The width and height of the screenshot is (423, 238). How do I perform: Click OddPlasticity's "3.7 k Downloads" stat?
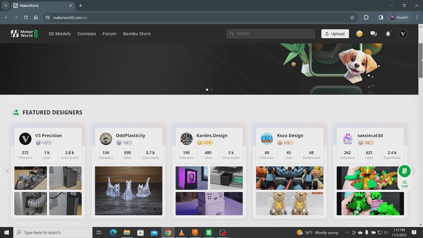[150, 155]
